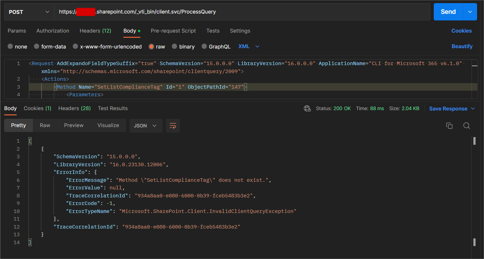The image size is (484, 259).
Task: Toggle line wrap icon in the response toolbar
Action: point(173,126)
